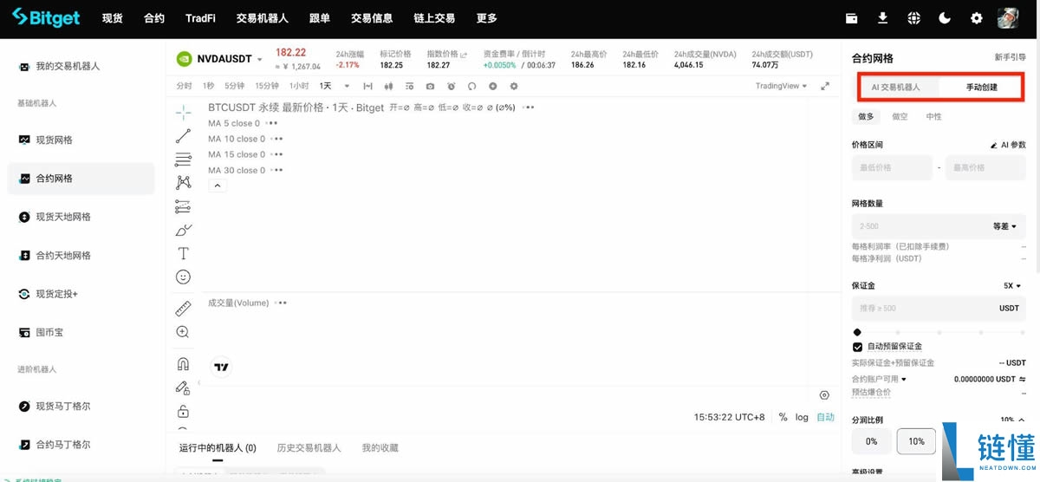Open the wallet icon in top bar

click(852, 18)
